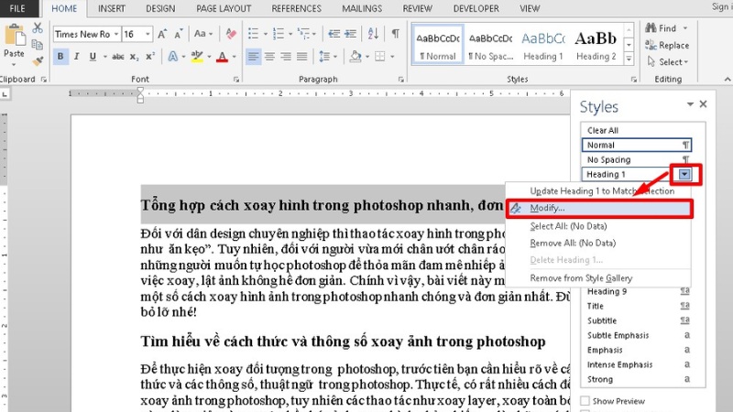
Task: Open the Line Spacing options
Action: click(327, 57)
